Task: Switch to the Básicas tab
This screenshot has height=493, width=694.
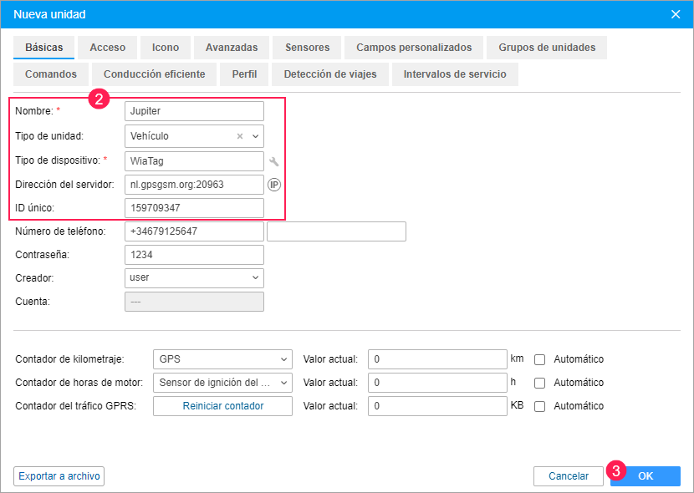Action: 43,48
